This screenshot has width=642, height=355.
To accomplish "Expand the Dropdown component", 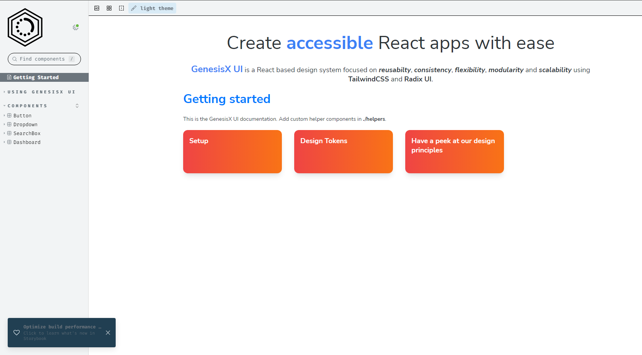I will click(25, 125).
